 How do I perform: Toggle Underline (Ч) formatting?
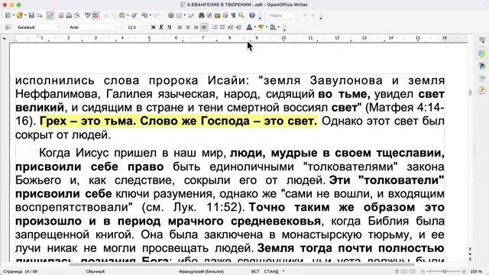tap(170, 27)
